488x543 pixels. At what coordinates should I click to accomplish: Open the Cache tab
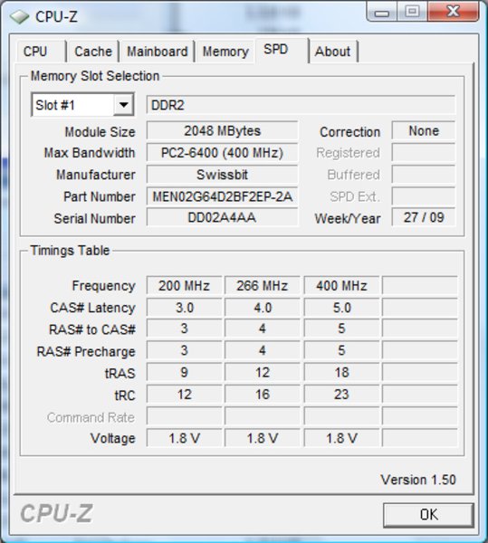pos(93,52)
